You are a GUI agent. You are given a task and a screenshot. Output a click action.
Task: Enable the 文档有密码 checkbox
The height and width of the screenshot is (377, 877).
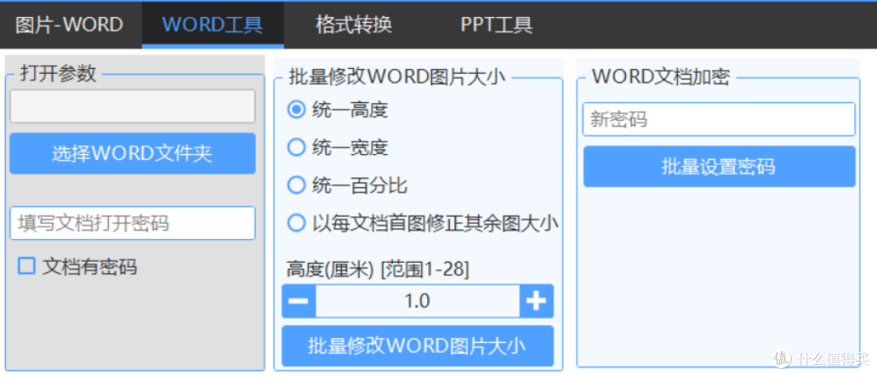pos(26,266)
